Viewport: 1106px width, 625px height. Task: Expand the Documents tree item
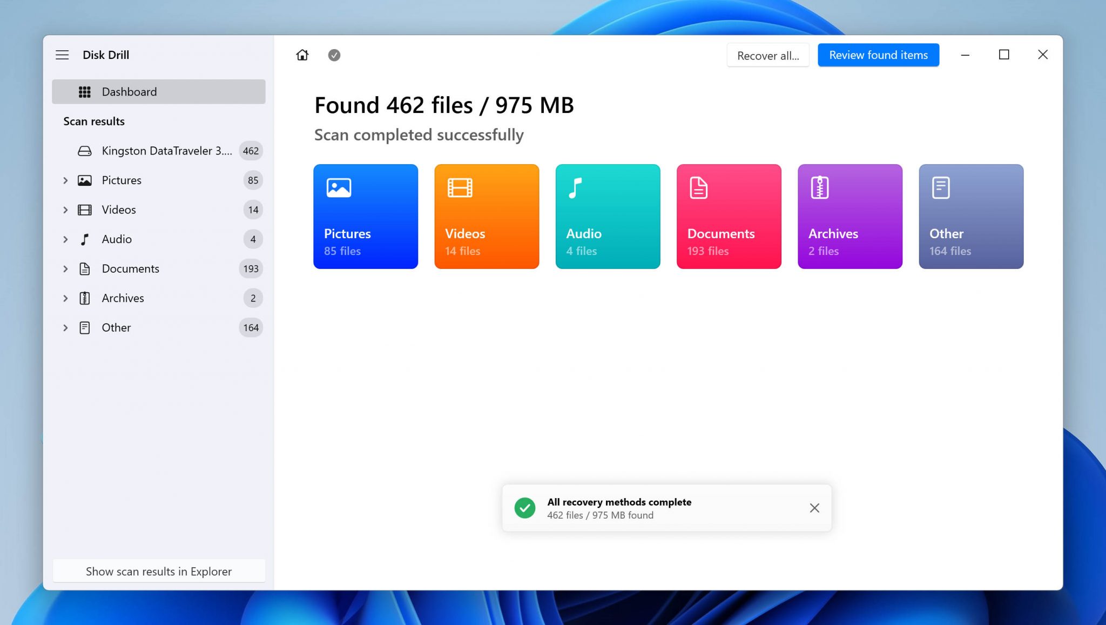click(65, 268)
